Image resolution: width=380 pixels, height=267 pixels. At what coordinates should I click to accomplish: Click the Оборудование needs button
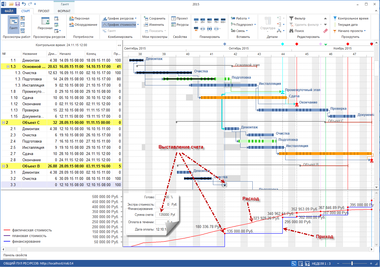tap(83, 25)
